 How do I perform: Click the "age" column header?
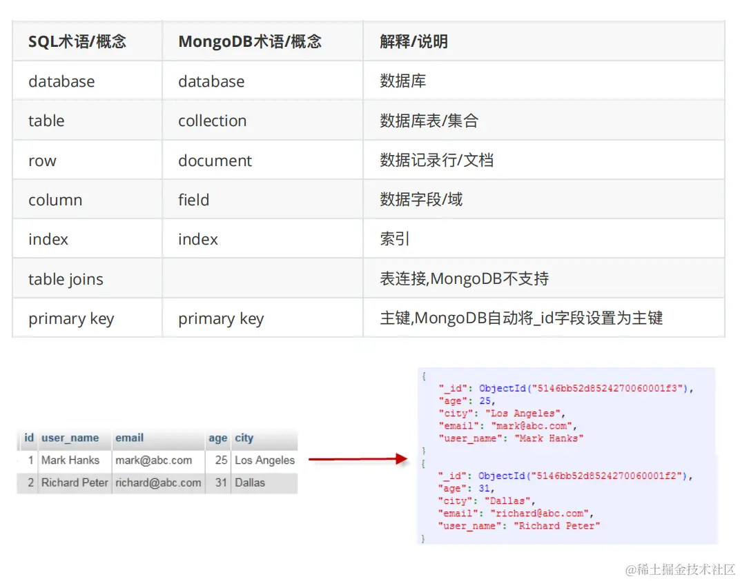pyautogui.click(x=218, y=438)
